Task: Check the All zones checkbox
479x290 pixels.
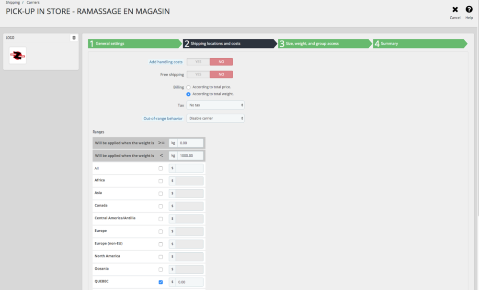Action: (160, 168)
